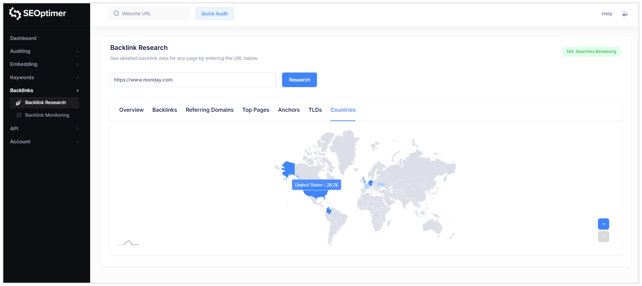Click the small chart logo below map
642x286 pixels.
coord(129,243)
